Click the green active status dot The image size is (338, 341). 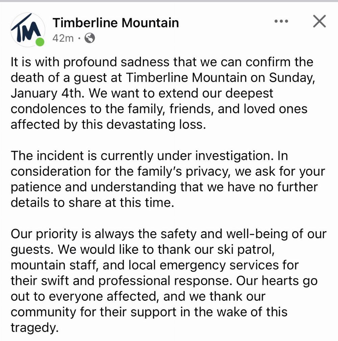point(40,42)
